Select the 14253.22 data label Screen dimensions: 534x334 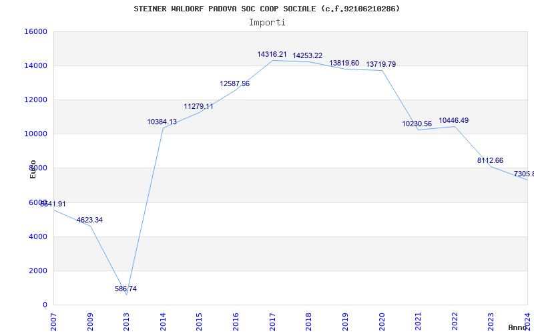coord(308,55)
